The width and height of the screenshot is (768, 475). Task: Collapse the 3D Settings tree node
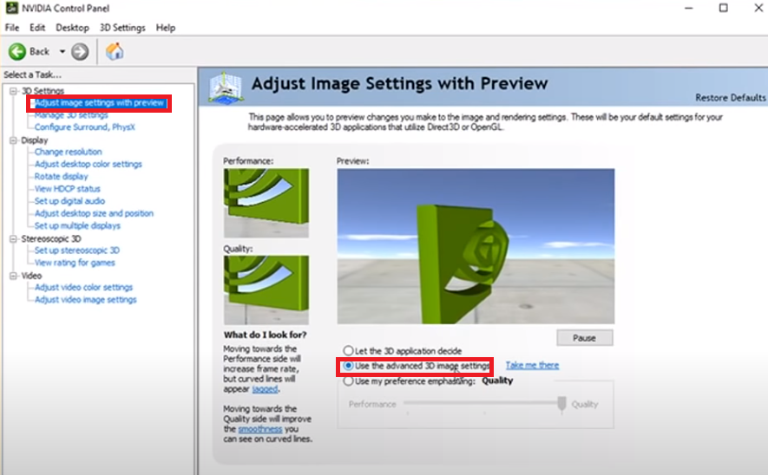pyautogui.click(x=13, y=91)
